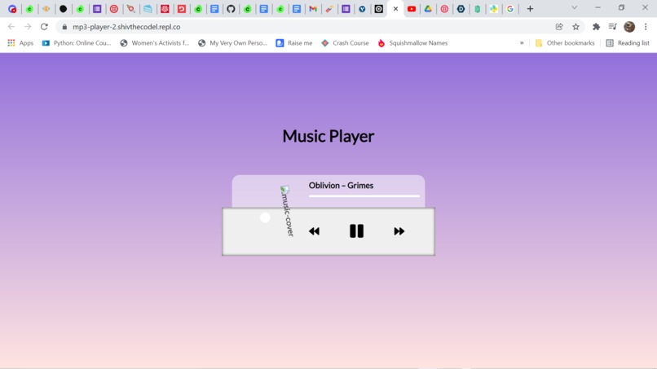657x369 pixels.
Task: Open the Apps bookmark shortcut
Action: pyautogui.click(x=20, y=42)
